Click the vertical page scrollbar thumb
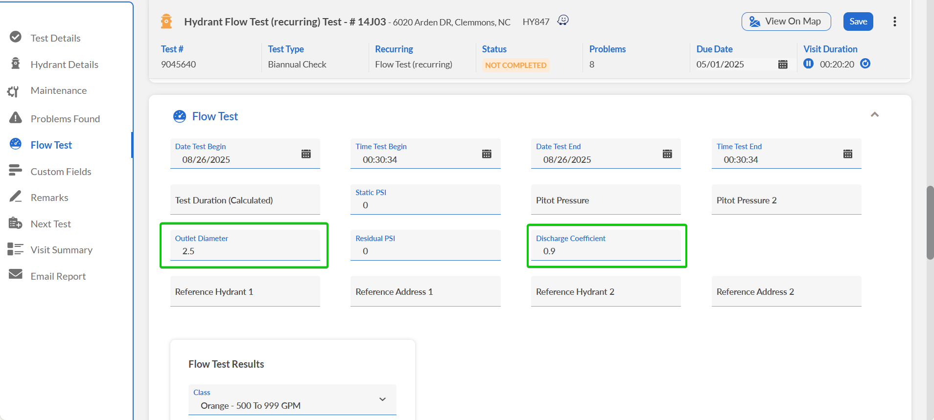934x420 pixels. (x=930, y=222)
